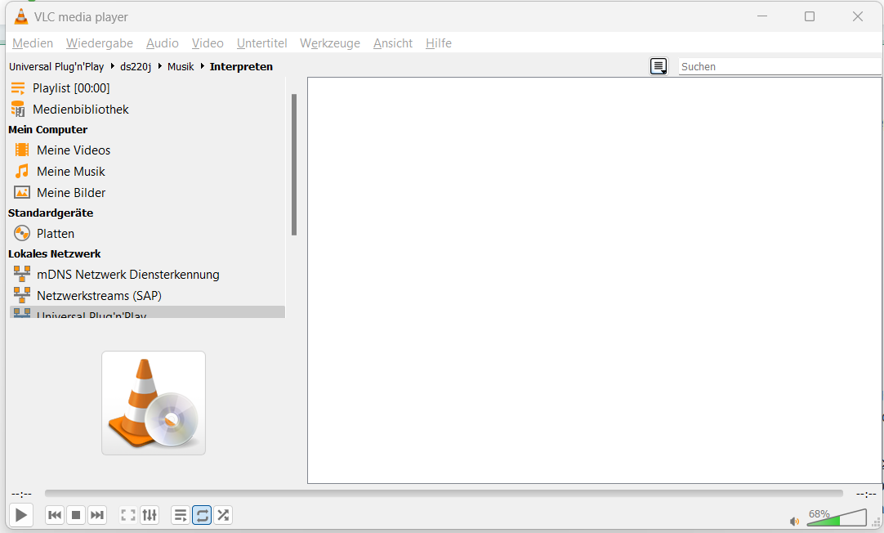Viewport: 884px width, 533px height.
Task: Open the Audio menu
Action: point(163,43)
